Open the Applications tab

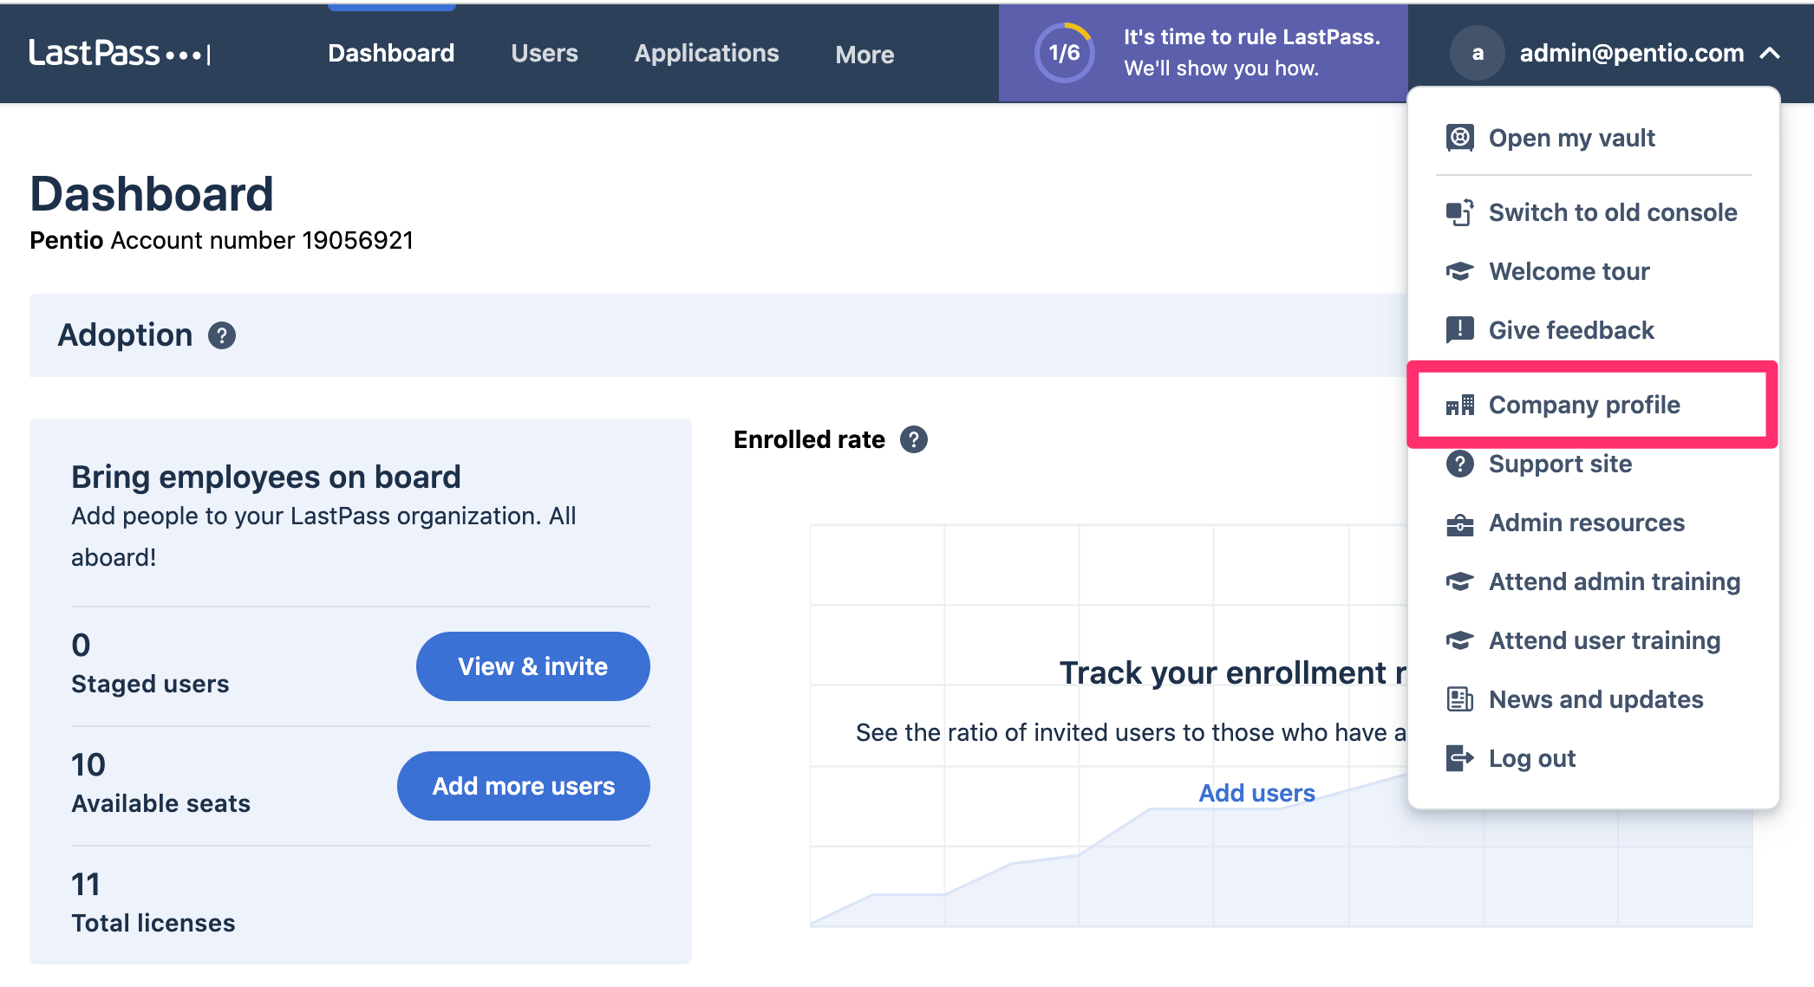tap(707, 53)
